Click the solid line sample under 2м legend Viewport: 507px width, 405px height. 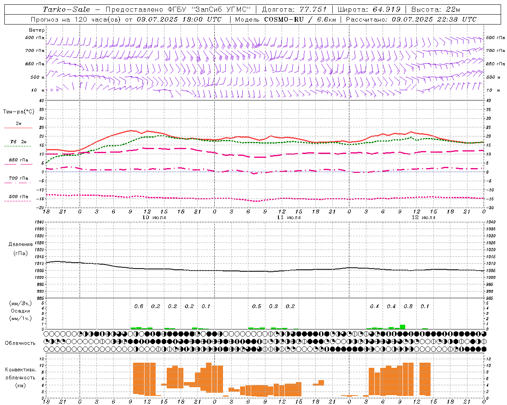tap(19, 128)
